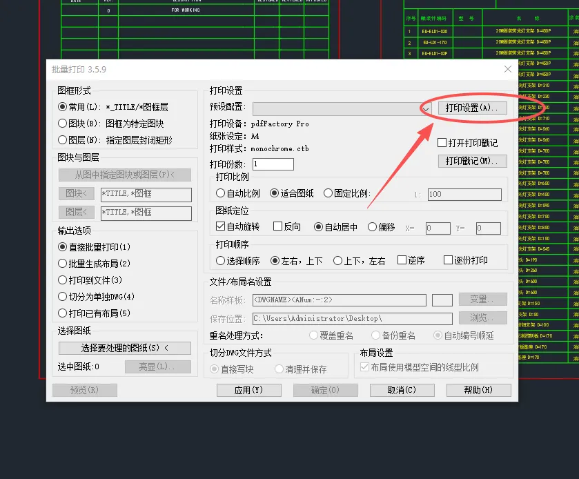Click the 图块< button
Image resolution: width=579 pixels, height=479 pixels.
pyautogui.click(x=77, y=193)
